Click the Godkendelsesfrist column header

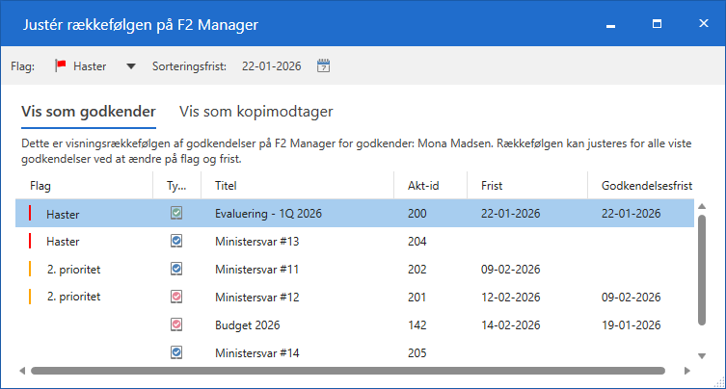click(646, 185)
